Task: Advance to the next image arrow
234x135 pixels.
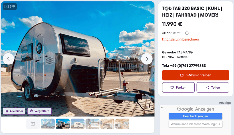Action: coord(147,59)
